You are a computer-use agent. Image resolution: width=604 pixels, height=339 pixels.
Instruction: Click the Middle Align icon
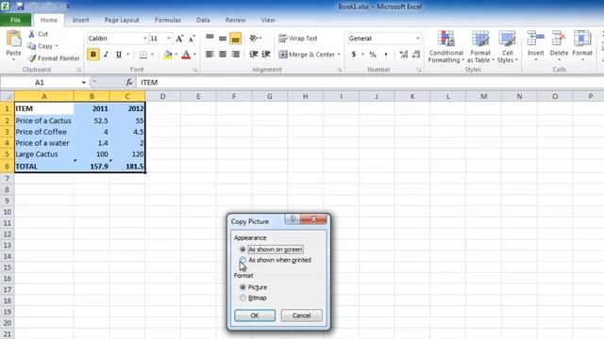[223, 38]
